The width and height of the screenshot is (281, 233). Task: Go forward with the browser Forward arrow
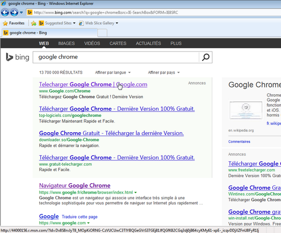coord(14,12)
